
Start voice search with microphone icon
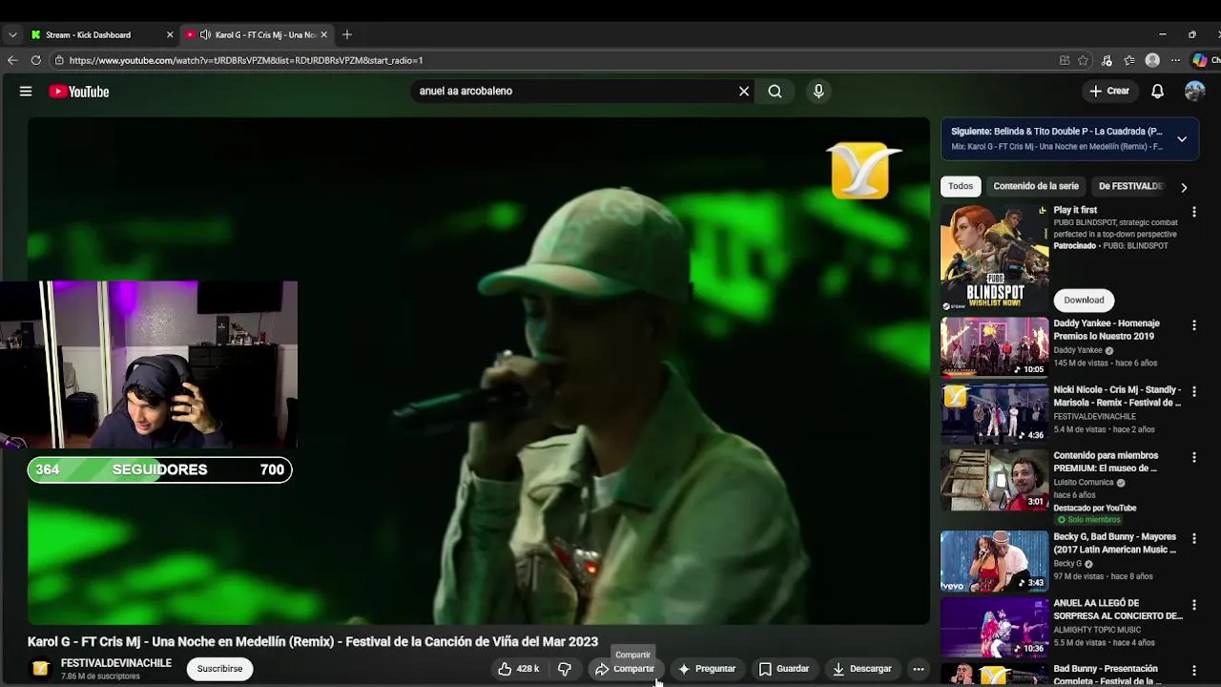(x=817, y=92)
